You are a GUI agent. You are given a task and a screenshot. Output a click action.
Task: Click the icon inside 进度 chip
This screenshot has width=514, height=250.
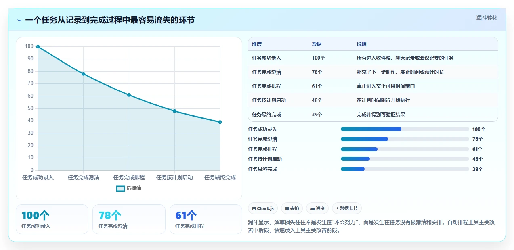[x=313, y=209]
